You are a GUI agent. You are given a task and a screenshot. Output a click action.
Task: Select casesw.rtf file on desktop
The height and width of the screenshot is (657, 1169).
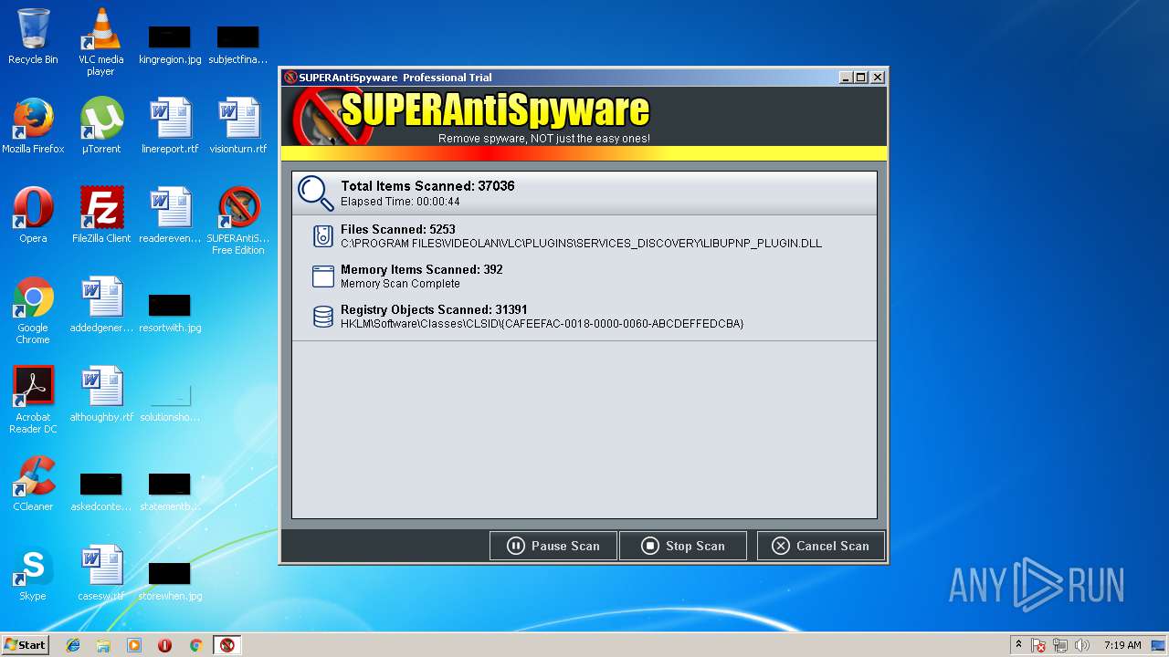100,572
